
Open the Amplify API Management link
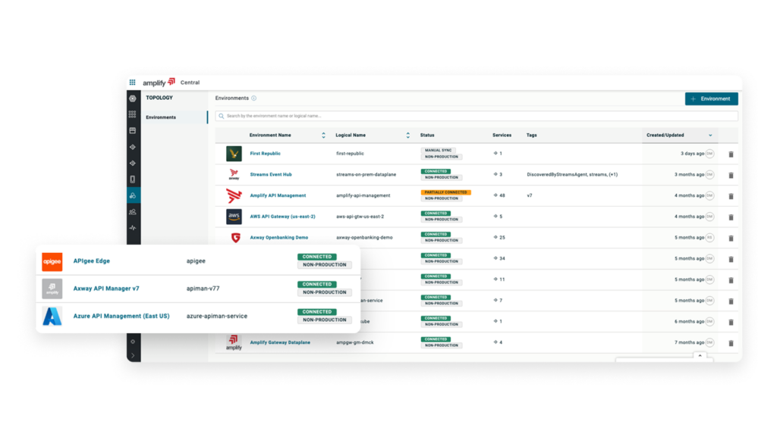click(x=278, y=195)
